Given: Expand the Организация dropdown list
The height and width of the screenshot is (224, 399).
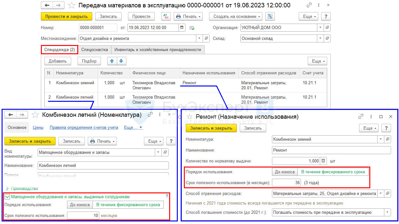Looking at the screenshot, I should (x=320, y=28).
